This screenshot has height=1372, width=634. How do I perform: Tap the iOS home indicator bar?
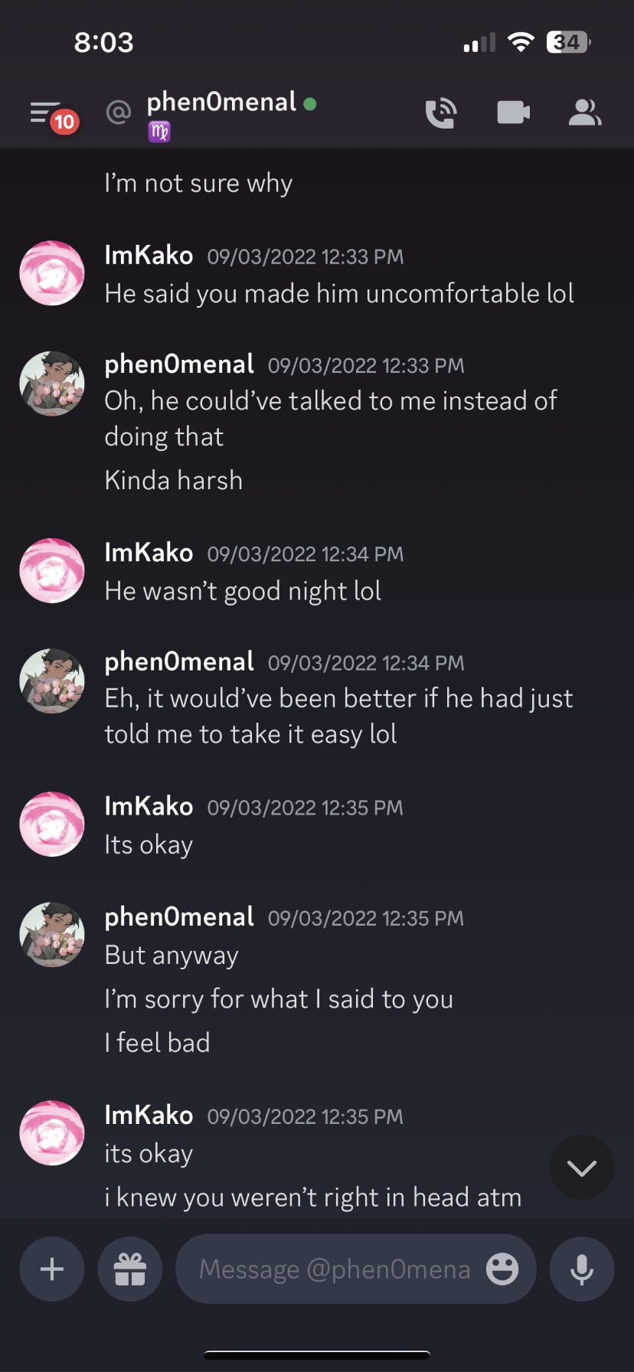317,1354
